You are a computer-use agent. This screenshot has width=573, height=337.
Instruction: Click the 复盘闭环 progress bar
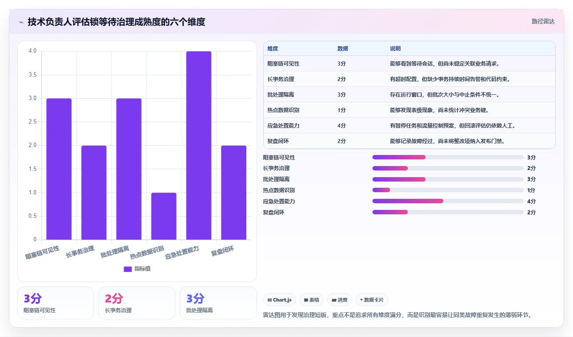point(448,212)
